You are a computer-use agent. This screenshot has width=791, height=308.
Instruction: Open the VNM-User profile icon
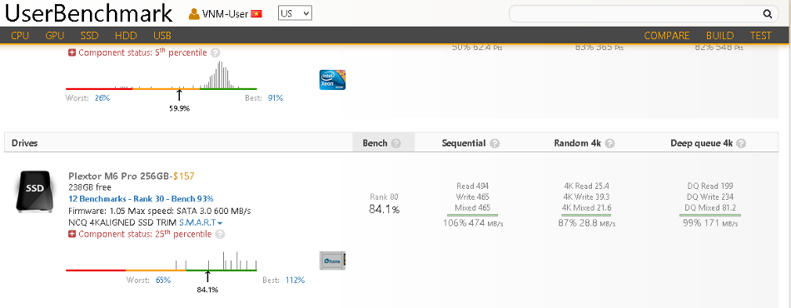194,14
